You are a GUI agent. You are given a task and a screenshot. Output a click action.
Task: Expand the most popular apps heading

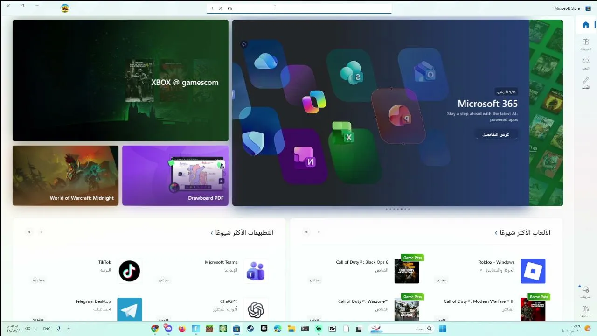pyautogui.click(x=242, y=232)
